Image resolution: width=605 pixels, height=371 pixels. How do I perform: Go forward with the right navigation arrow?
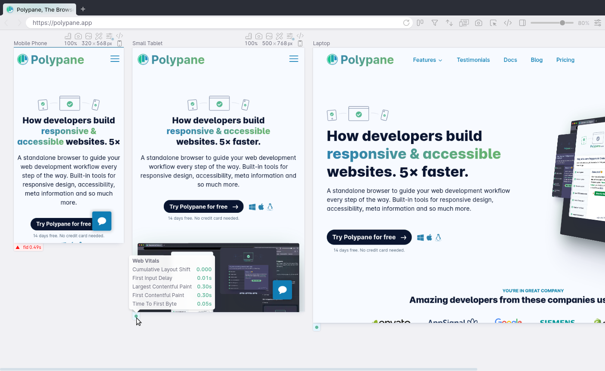19,23
